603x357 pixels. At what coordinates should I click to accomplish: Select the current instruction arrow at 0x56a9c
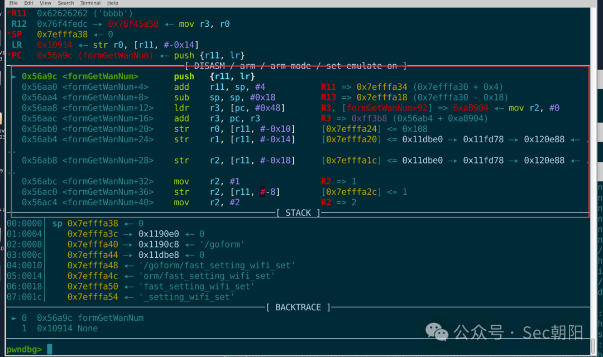pyautogui.click(x=14, y=76)
